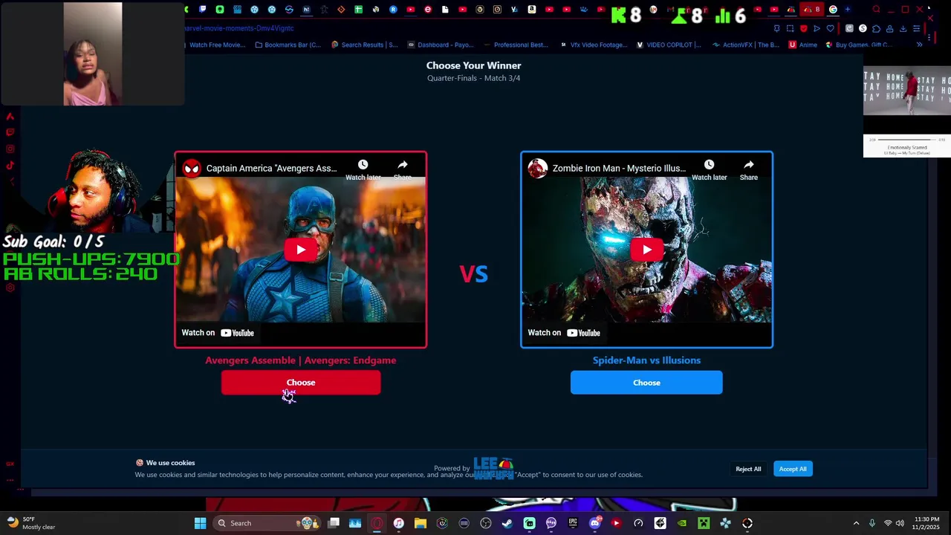Reject all cookies
The width and height of the screenshot is (951, 535).
coord(748,469)
